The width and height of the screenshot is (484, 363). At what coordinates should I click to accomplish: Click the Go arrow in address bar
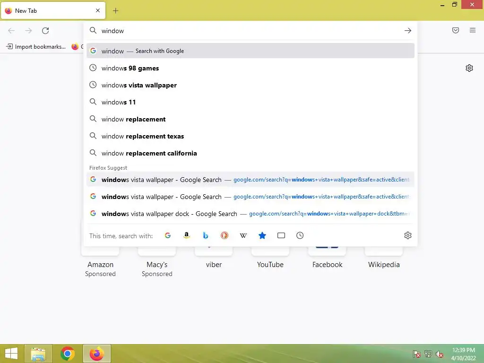coord(408,31)
